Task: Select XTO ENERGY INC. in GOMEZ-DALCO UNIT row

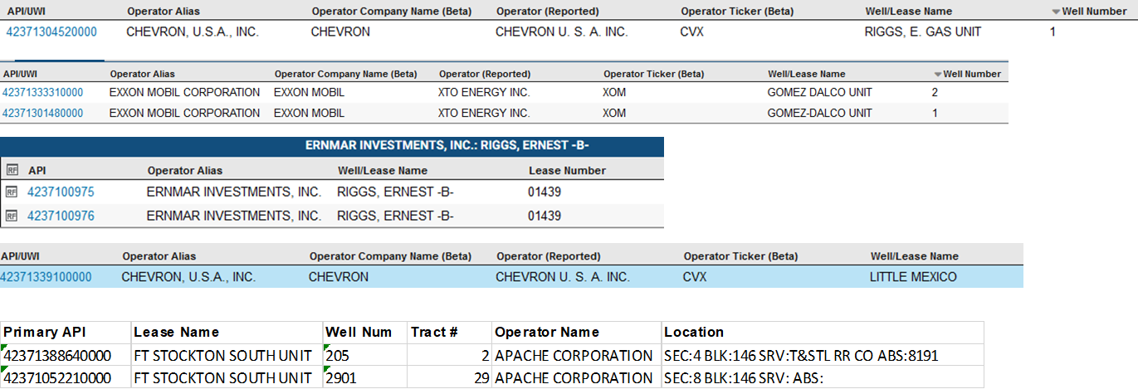Action: click(x=485, y=114)
